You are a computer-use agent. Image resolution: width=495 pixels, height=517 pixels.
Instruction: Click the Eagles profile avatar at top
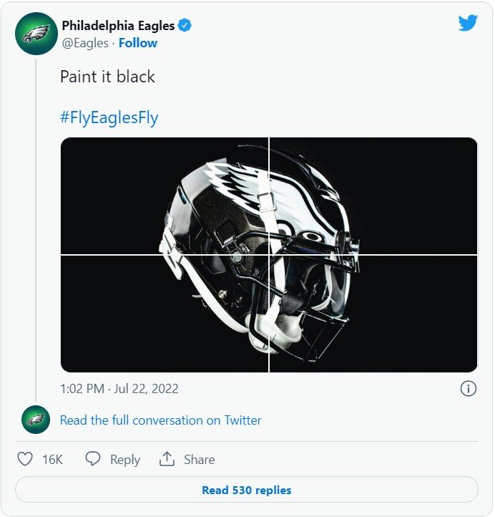click(36, 34)
